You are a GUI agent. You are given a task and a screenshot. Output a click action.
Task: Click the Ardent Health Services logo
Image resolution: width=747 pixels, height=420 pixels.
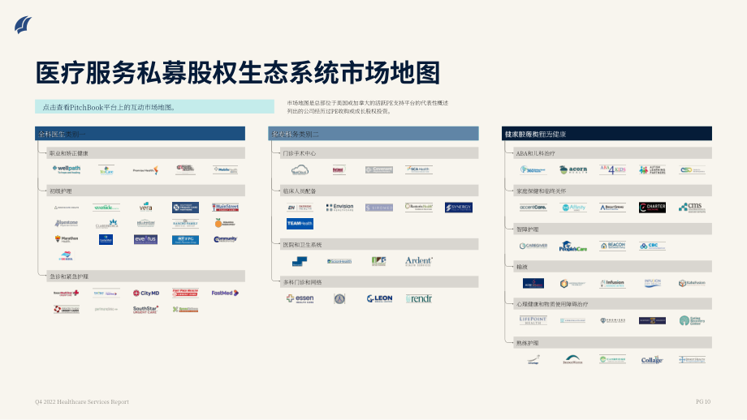418,260
